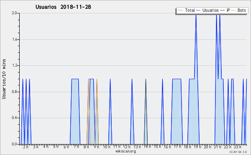
Task: Select the 'Bots' legend entry
Action: pyautogui.click(x=238, y=10)
